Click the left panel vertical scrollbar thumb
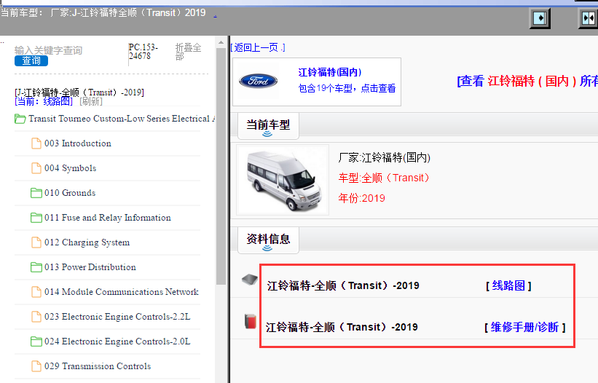Screen dimensions: 598x383 pyautogui.click(x=221, y=166)
